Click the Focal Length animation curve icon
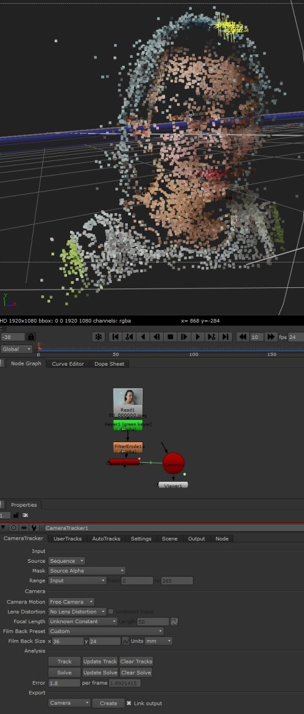The height and width of the screenshot is (714, 304). pyautogui.click(x=174, y=621)
